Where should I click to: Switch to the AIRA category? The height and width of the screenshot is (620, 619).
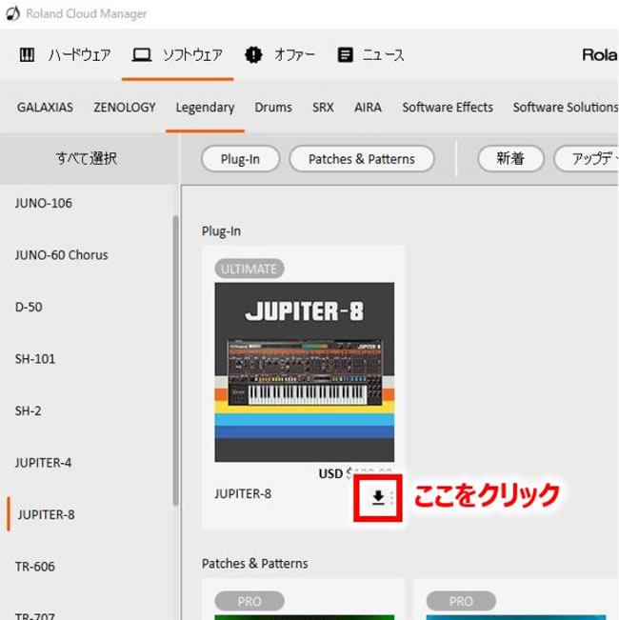coord(368,108)
